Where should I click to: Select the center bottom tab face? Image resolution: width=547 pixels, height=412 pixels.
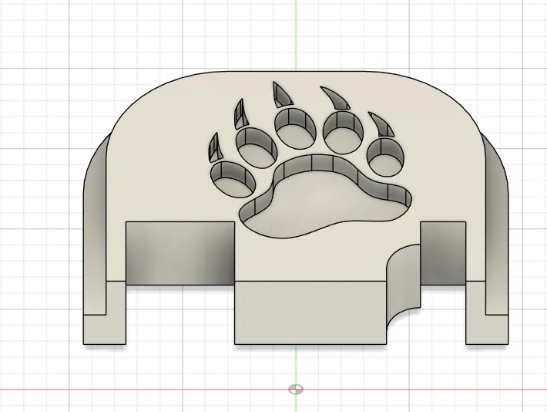[x=310, y=312]
